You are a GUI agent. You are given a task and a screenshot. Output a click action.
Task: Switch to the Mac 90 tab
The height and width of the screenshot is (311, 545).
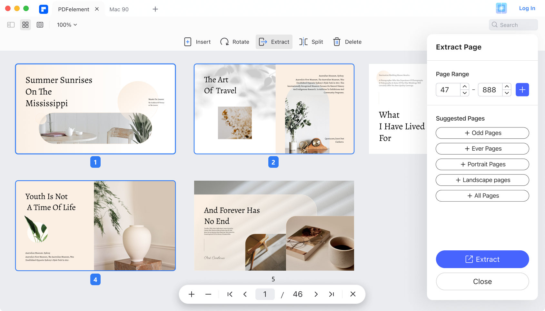(119, 9)
